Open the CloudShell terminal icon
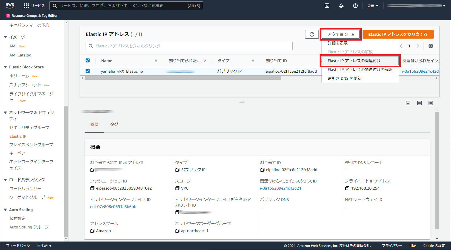This screenshot has width=451, height=250. pos(327,6)
